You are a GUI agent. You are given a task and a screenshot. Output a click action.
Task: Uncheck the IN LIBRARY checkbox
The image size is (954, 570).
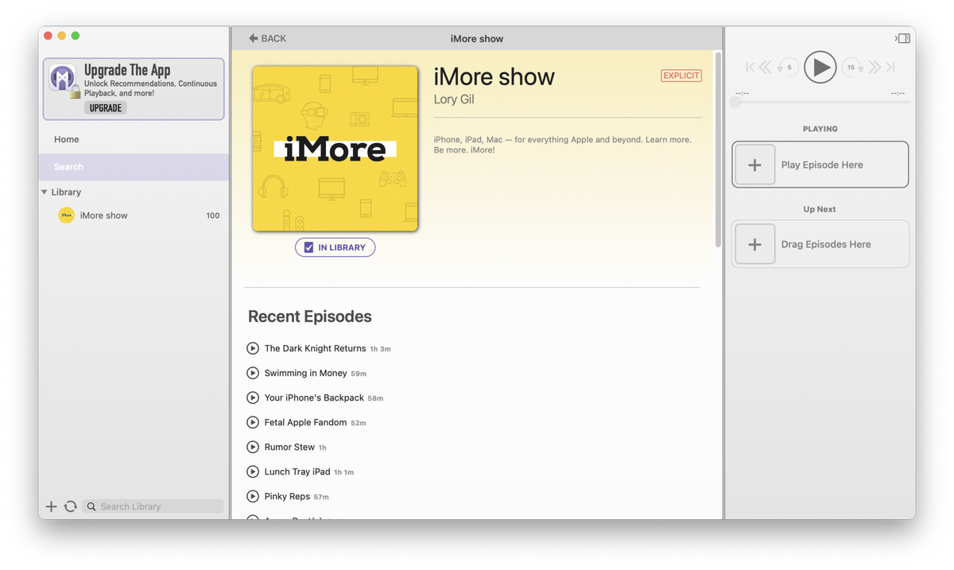(309, 247)
